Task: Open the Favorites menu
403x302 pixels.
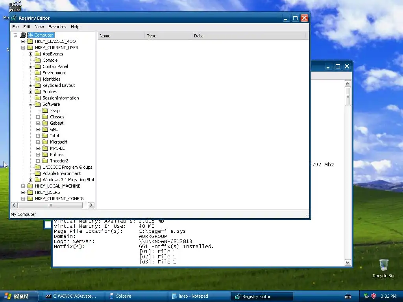Action: coord(57,27)
